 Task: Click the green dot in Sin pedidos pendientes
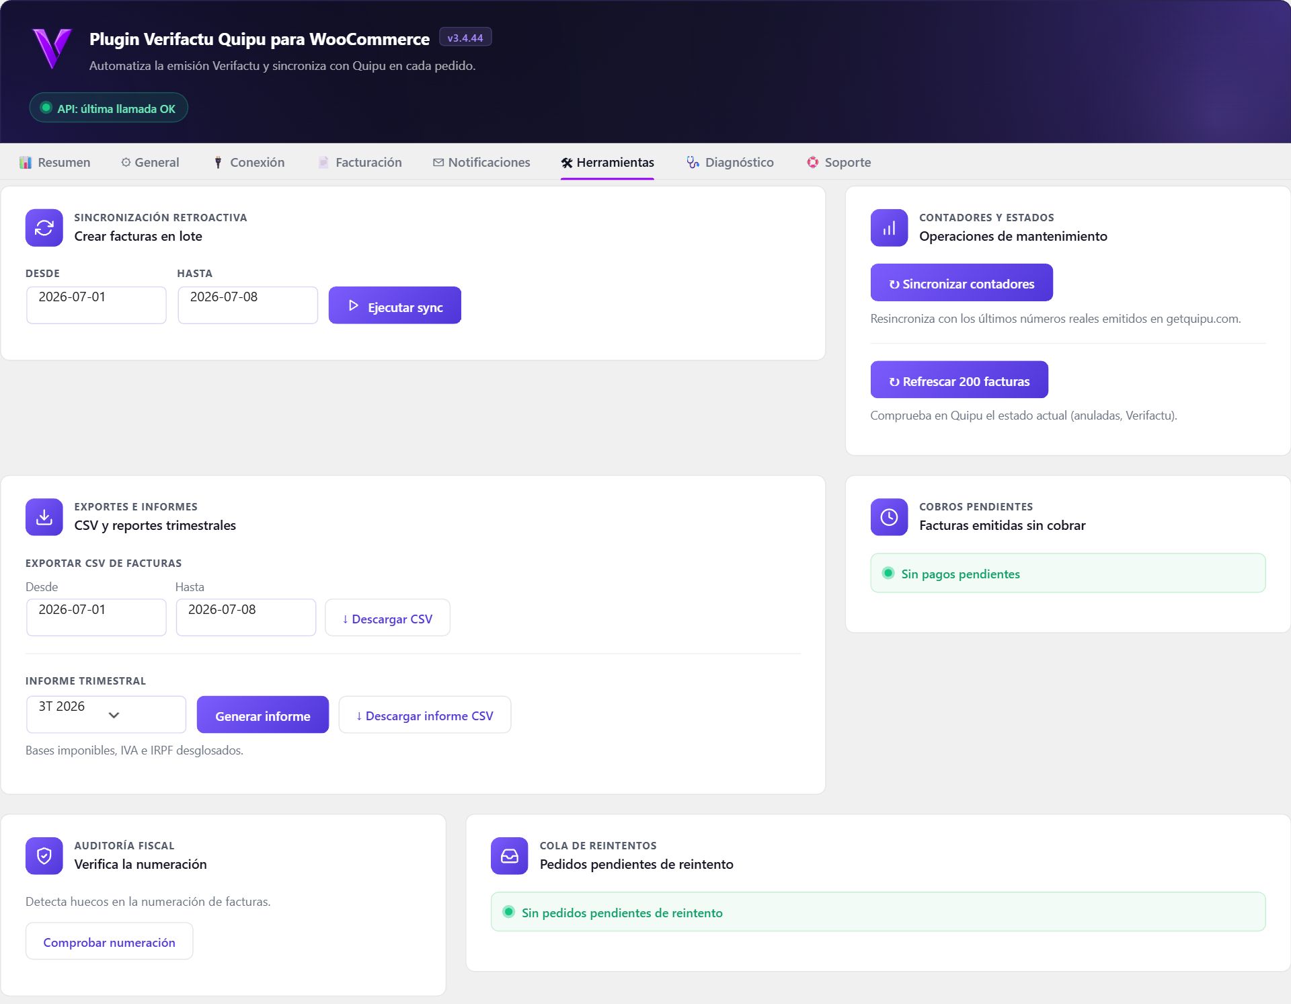pos(509,912)
